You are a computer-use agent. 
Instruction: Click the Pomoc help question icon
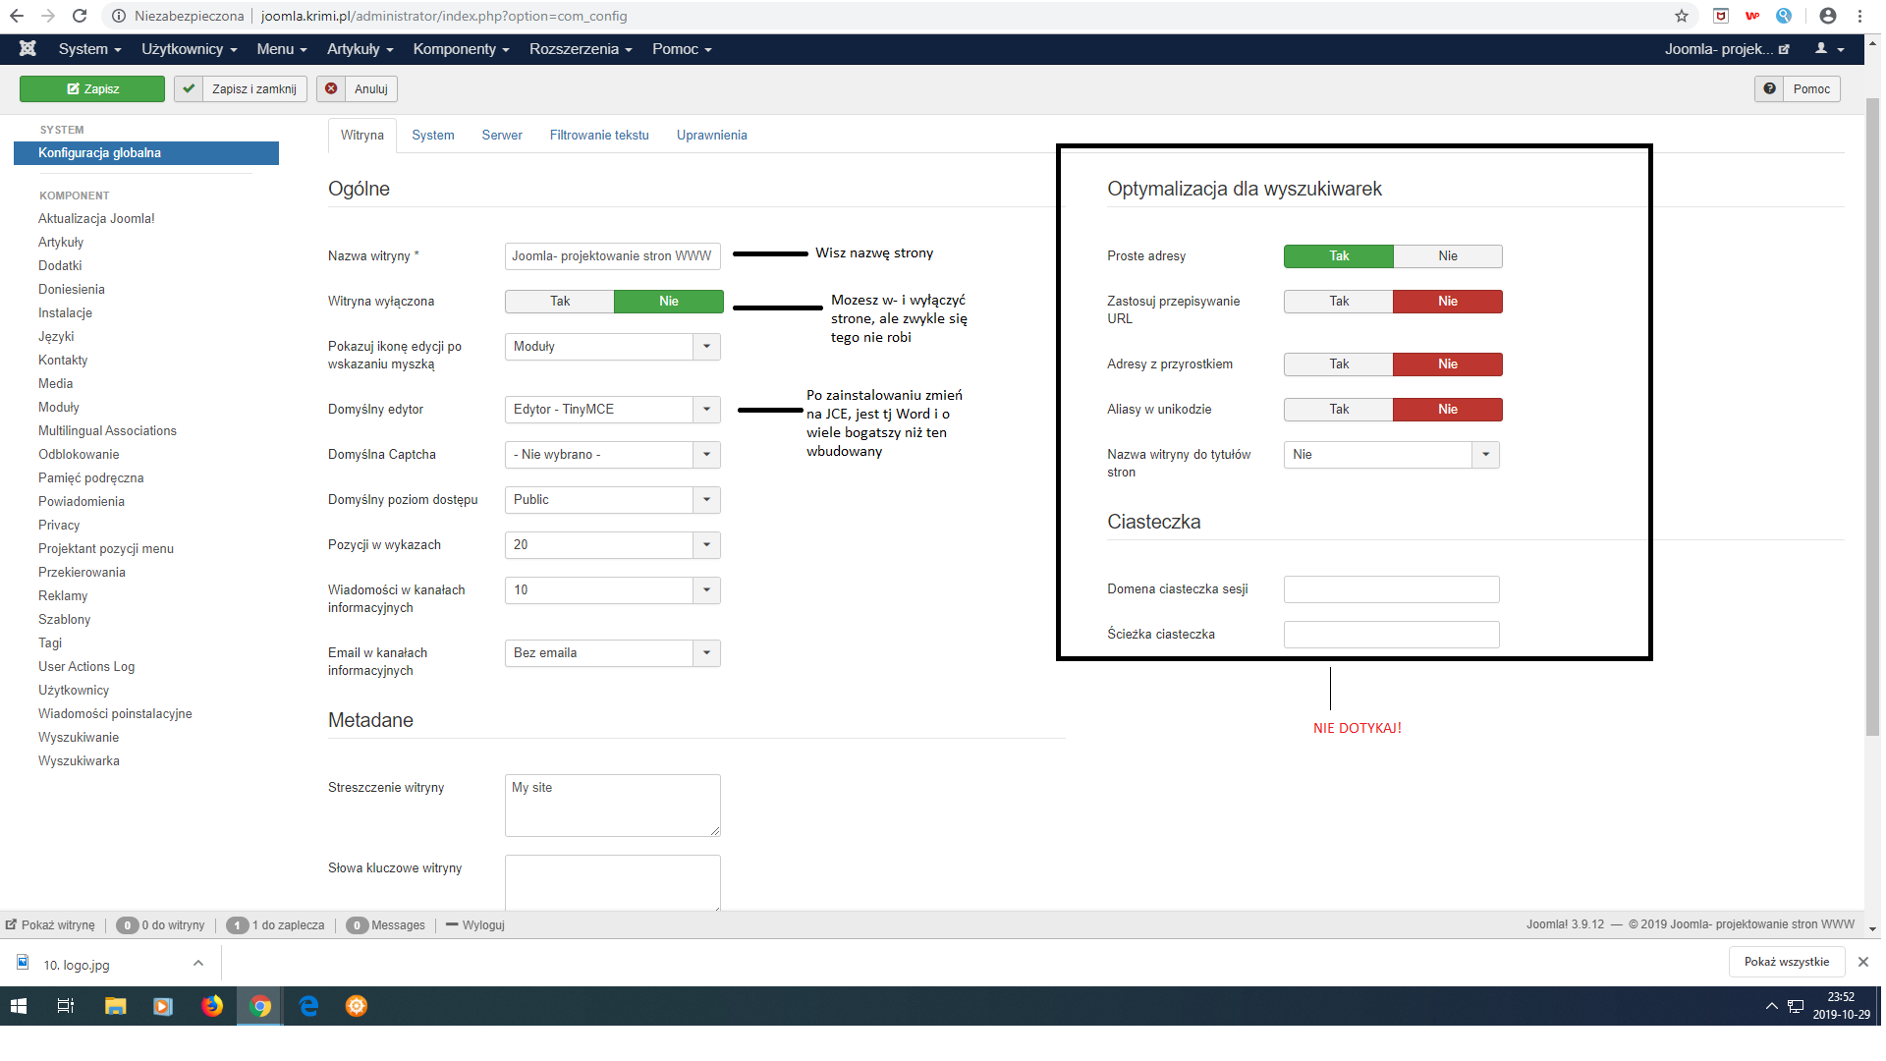tap(1769, 89)
